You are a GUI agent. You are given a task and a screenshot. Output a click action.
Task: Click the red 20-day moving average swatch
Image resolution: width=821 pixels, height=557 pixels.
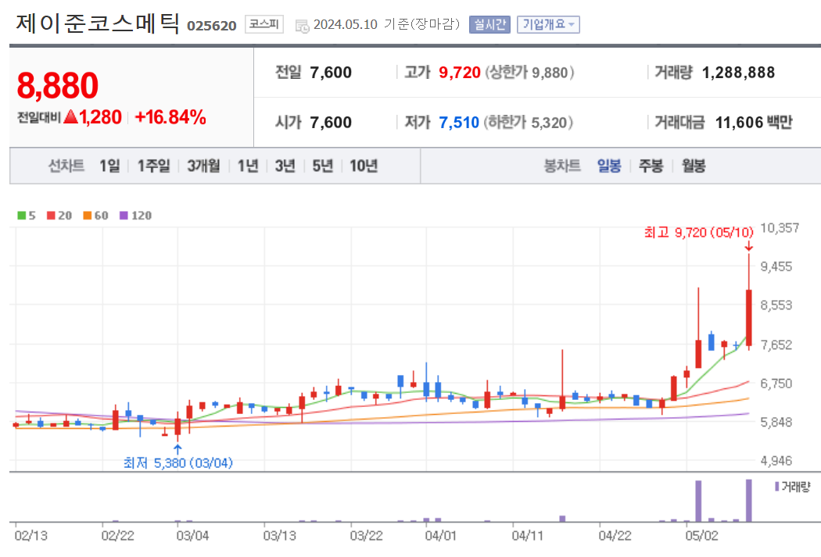click(x=51, y=216)
